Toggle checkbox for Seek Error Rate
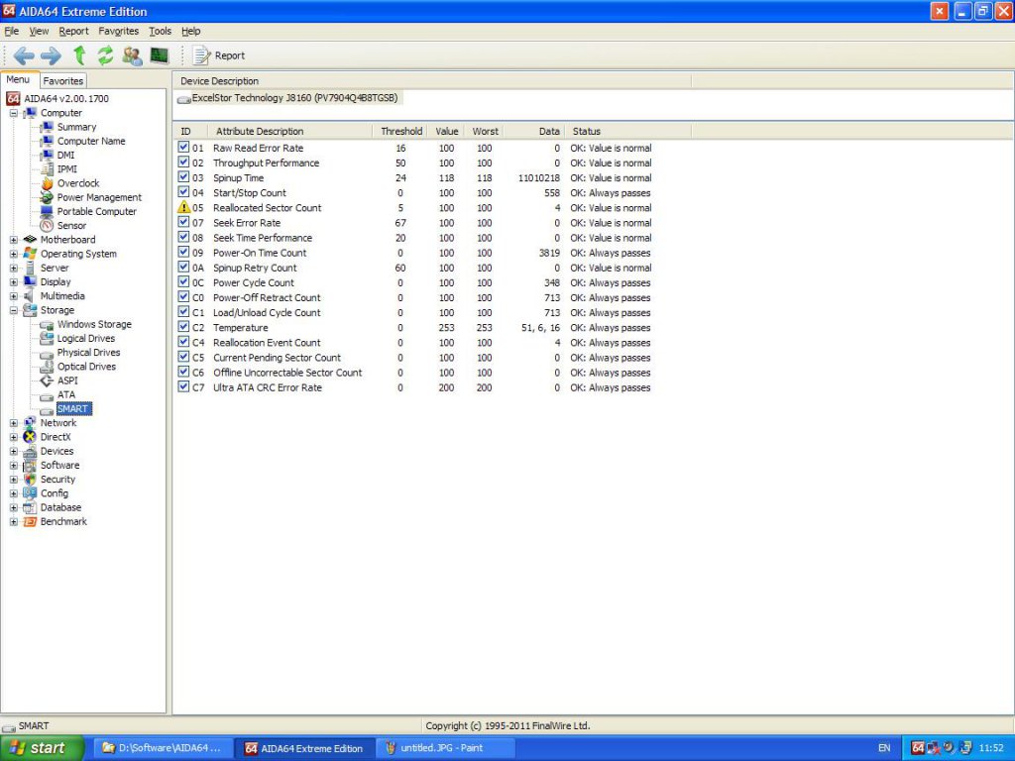1015x761 pixels. point(183,222)
